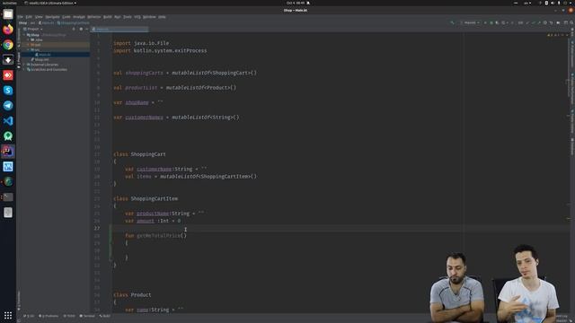Viewport: 575px width, 323px height.
Task: Click the Build project hammer icon
Action: point(452,22)
